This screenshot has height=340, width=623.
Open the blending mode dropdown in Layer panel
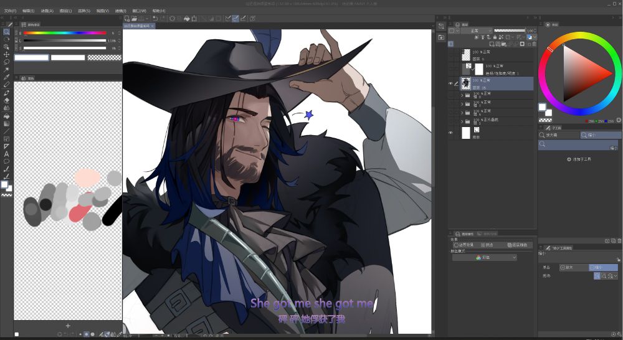tap(477, 31)
